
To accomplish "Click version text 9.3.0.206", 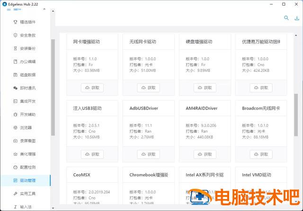I will tap(208, 125).
